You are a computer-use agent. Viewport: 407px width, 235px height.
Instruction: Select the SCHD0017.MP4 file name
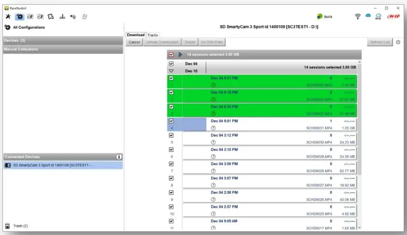(x=319, y=228)
